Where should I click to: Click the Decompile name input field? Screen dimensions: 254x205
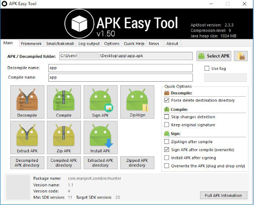tap(121, 68)
